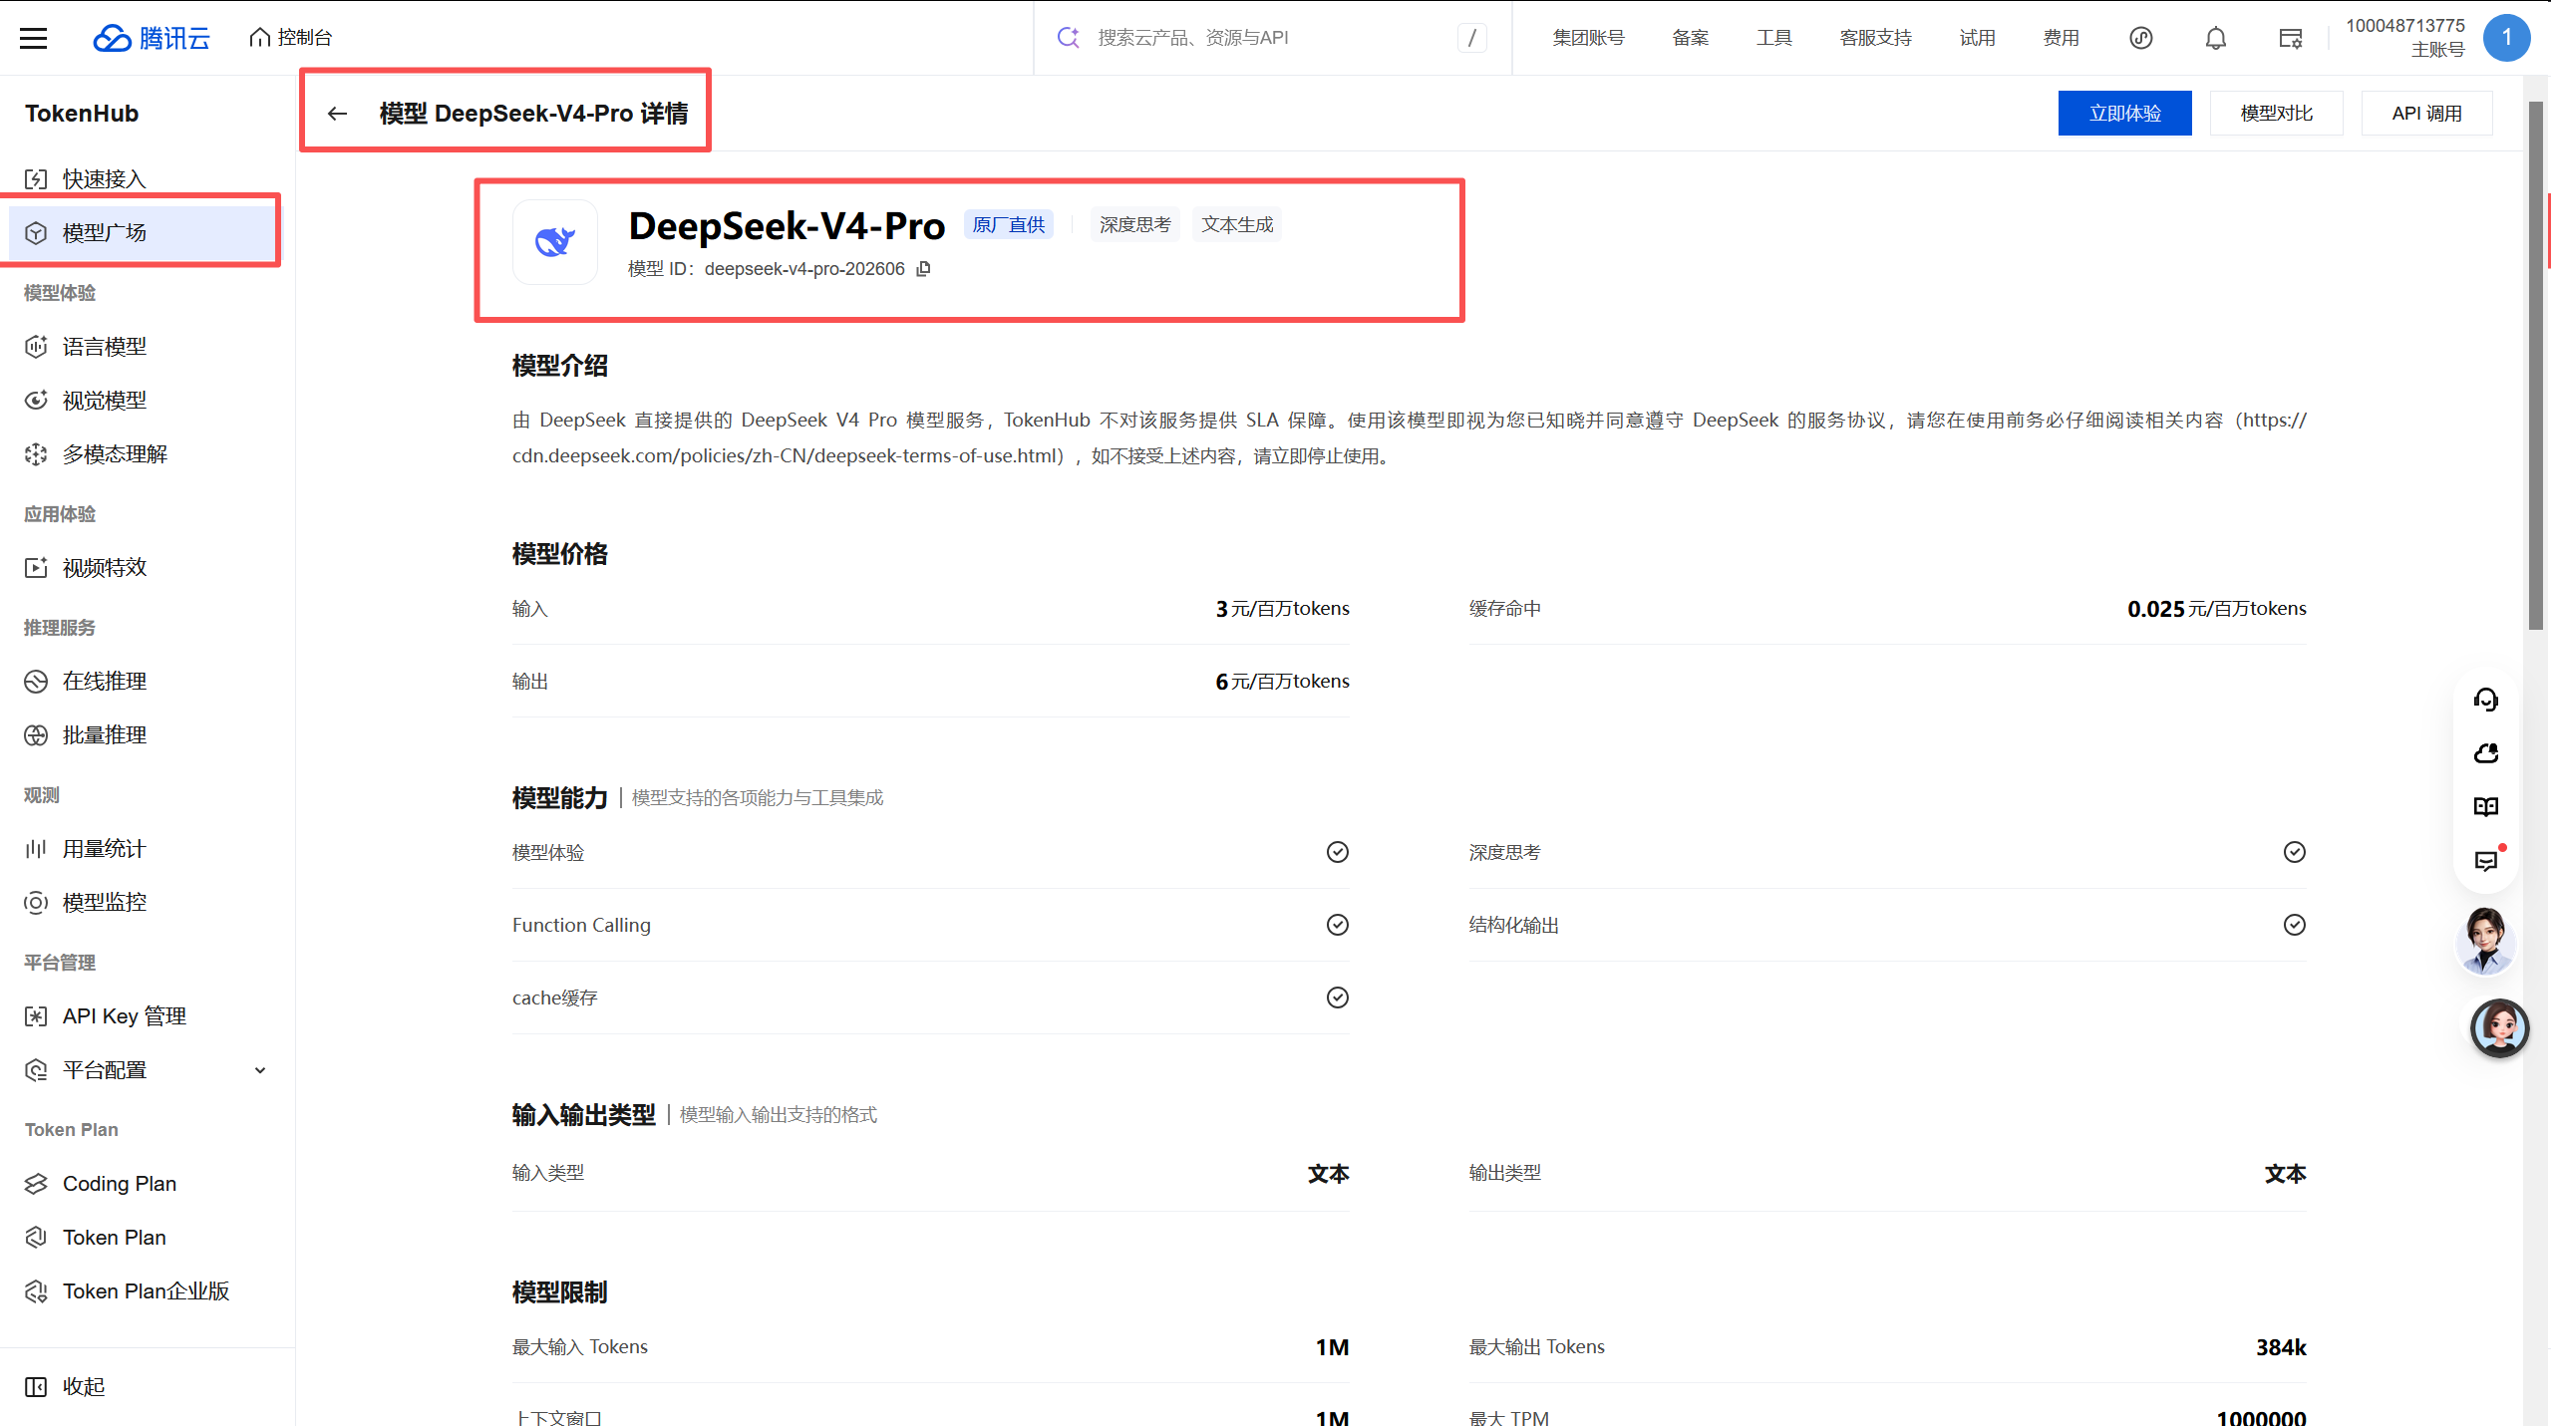Viewport: 2551px width, 1426px height.
Task: Select 模型广场 in sidebar
Action: (146, 233)
